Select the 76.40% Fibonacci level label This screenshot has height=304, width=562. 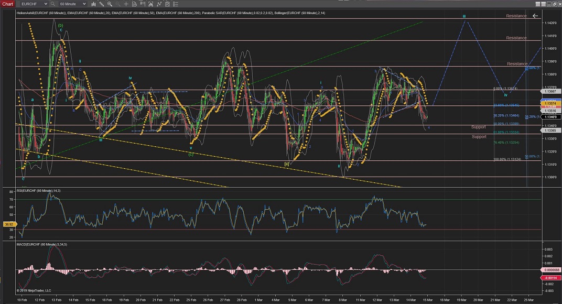tap(506, 143)
